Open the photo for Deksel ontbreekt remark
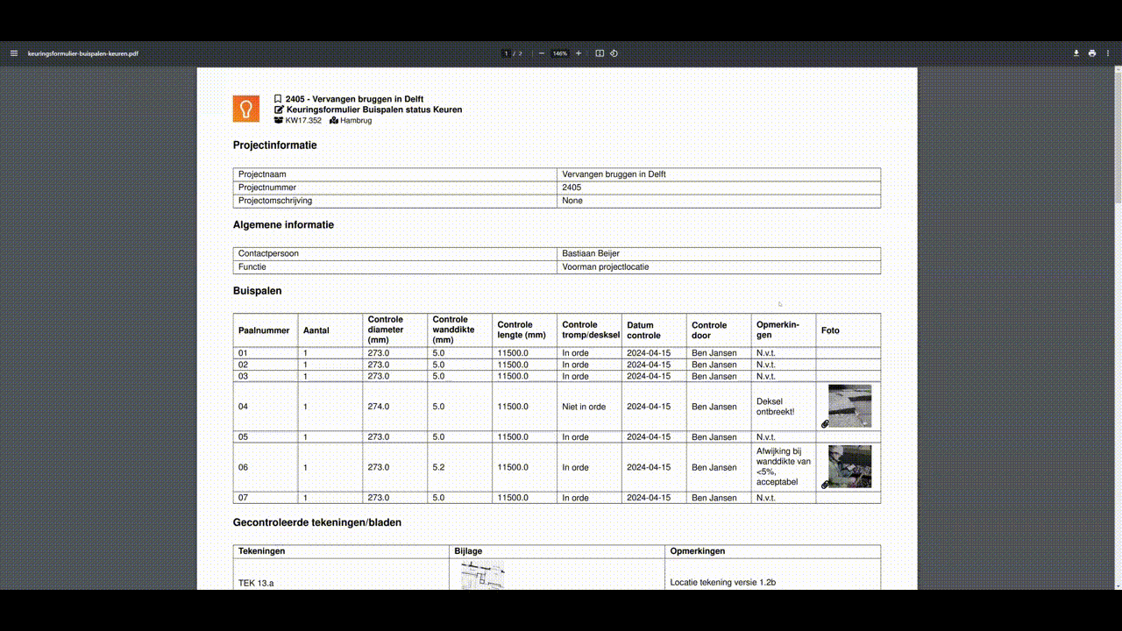This screenshot has height=631, width=1122. pyautogui.click(x=849, y=406)
